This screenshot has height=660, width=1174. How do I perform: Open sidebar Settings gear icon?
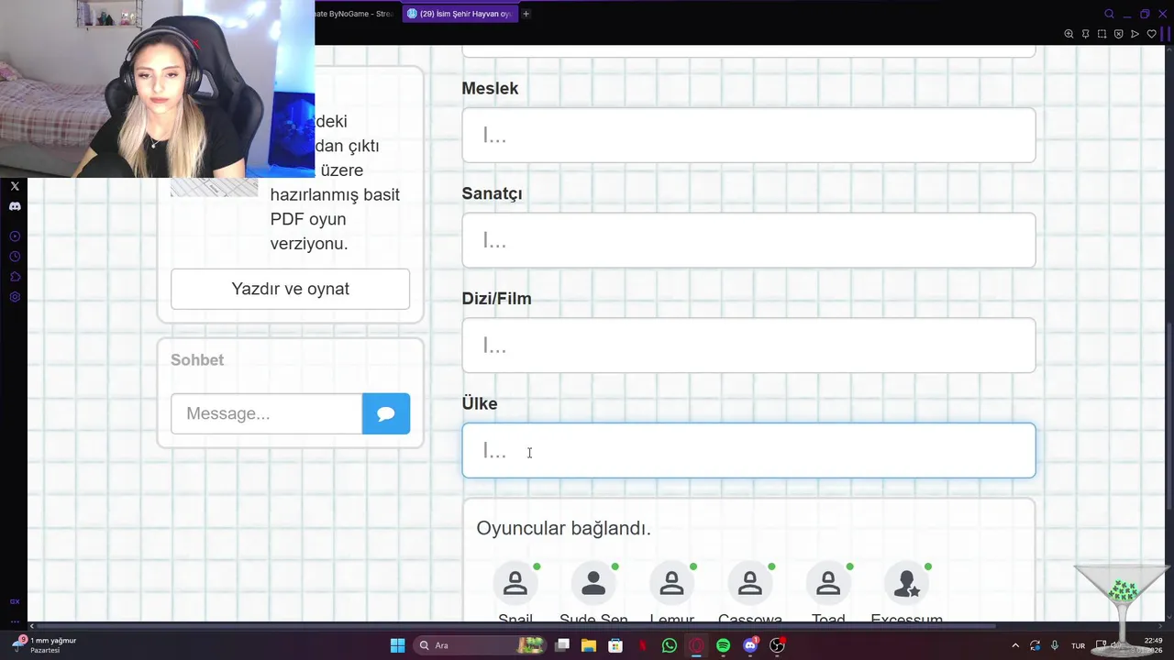coord(15,297)
